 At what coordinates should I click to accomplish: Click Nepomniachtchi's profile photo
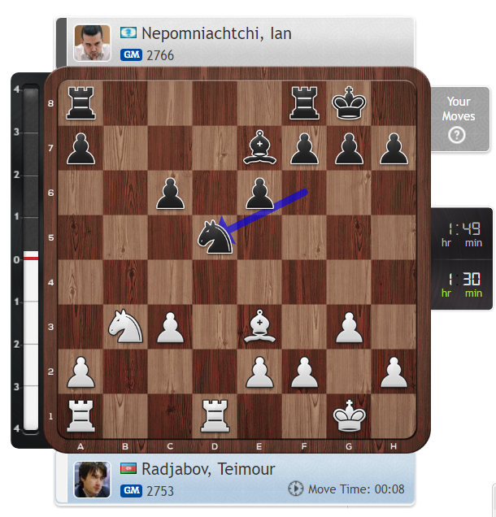click(x=92, y=43)
